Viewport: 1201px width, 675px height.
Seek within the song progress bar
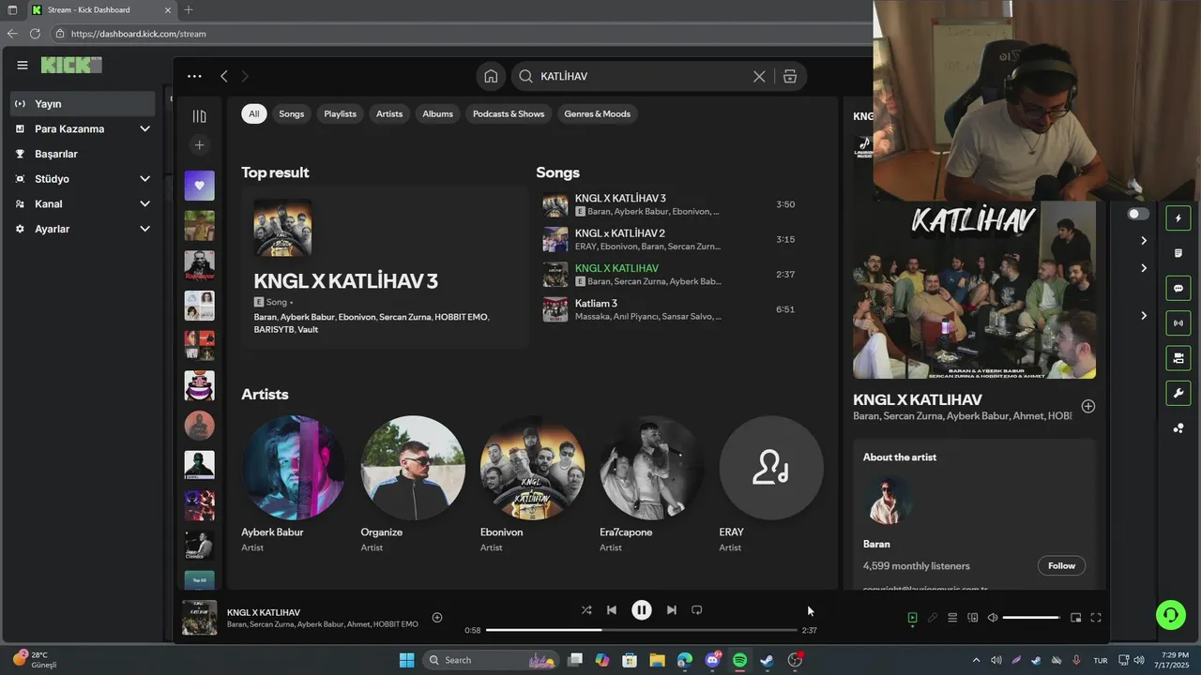(x=640, y=630)
